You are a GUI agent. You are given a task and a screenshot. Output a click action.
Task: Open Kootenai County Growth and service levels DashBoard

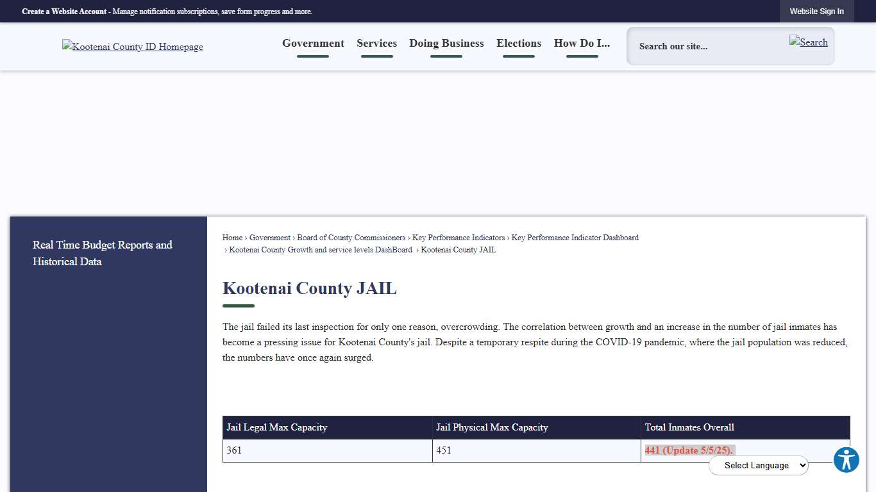point(321,250)
